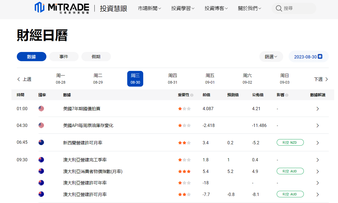Screen dimensions: 338x203
Task: Select the 周一 08-28 tab
Action: coord(61,79)
